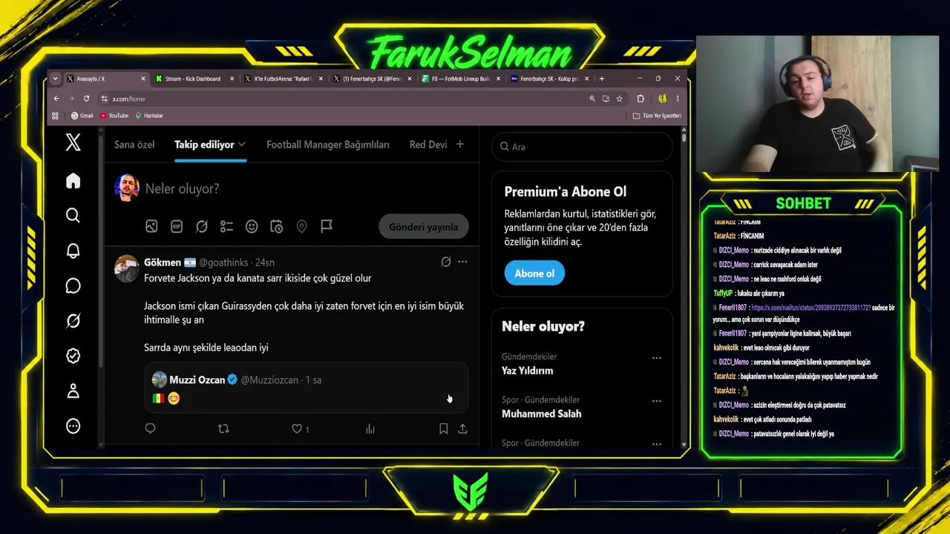Viewport: 950px width, 534px height.
Task: Repost Gökmen's post
Action: [x=223, y=429]
